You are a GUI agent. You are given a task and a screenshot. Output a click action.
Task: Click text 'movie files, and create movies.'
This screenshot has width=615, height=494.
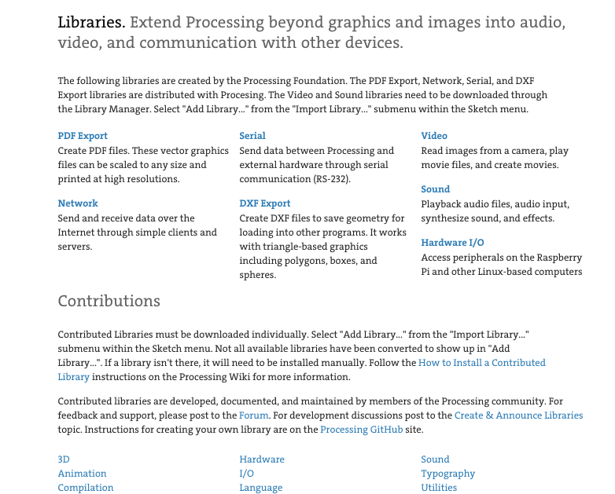coord(490,165)
